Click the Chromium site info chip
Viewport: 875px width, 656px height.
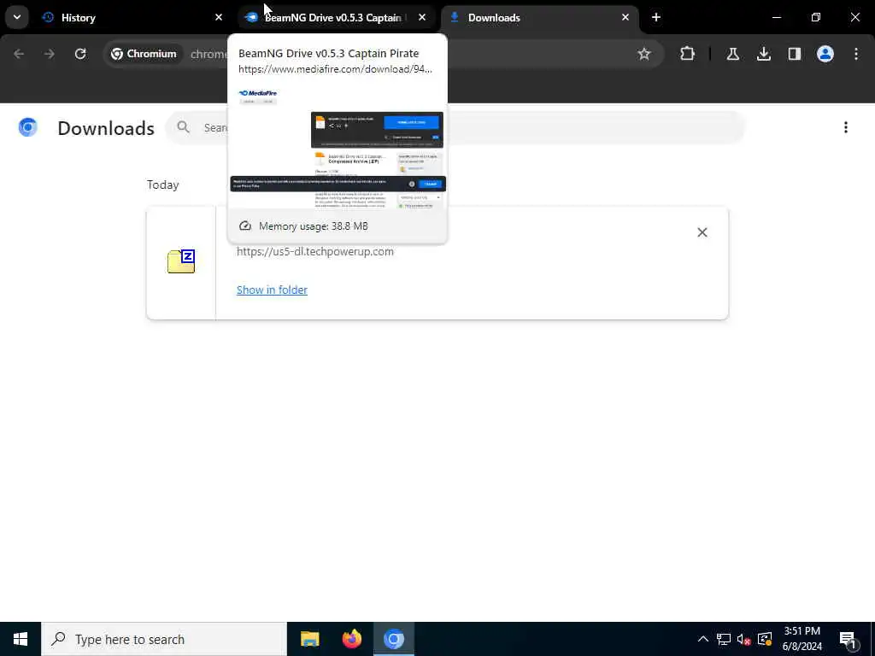click(x=144, y=54)
